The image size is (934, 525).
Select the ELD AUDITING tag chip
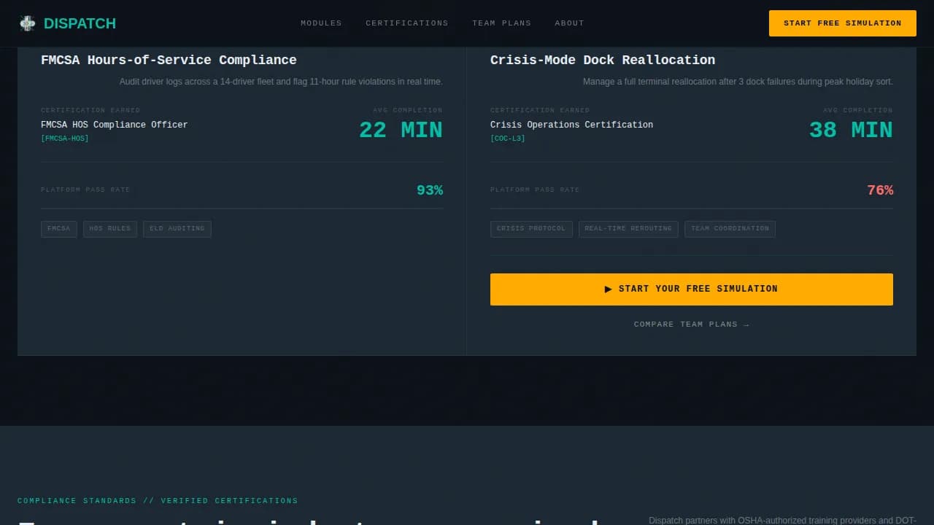(x=177, y=228)
